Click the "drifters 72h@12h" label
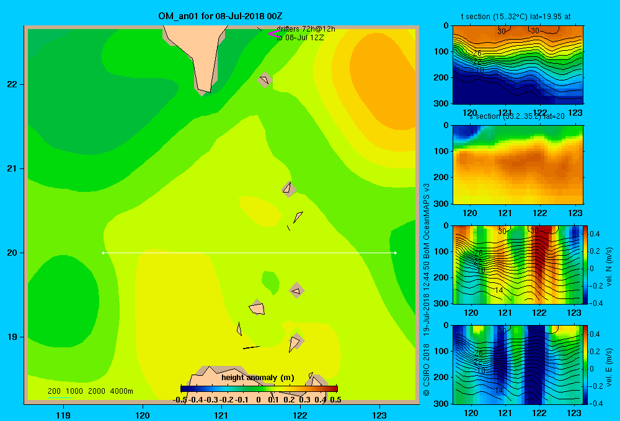 point(306,29)
